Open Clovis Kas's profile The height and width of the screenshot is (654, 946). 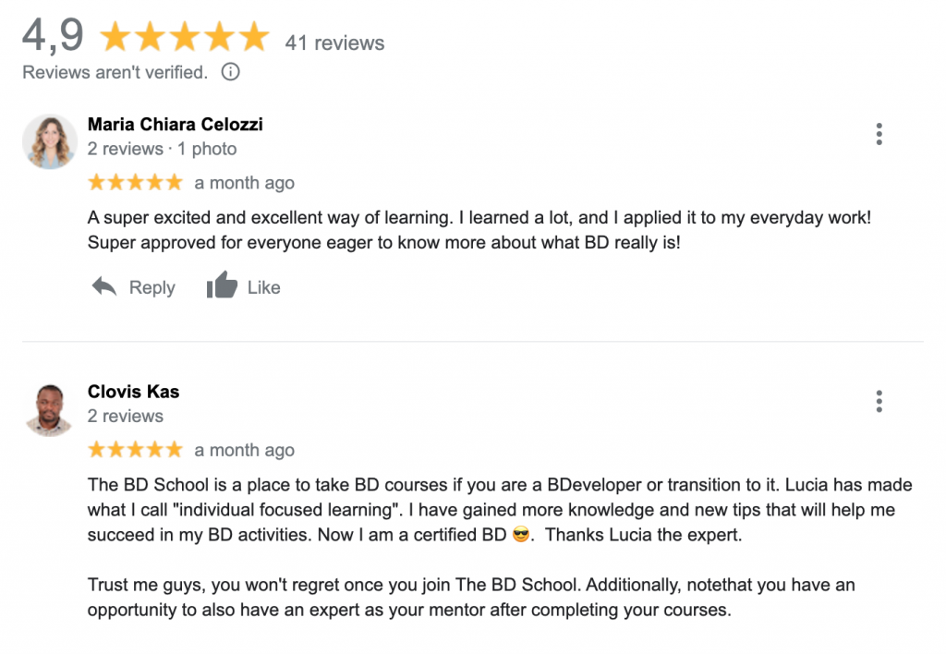(133, 392)
